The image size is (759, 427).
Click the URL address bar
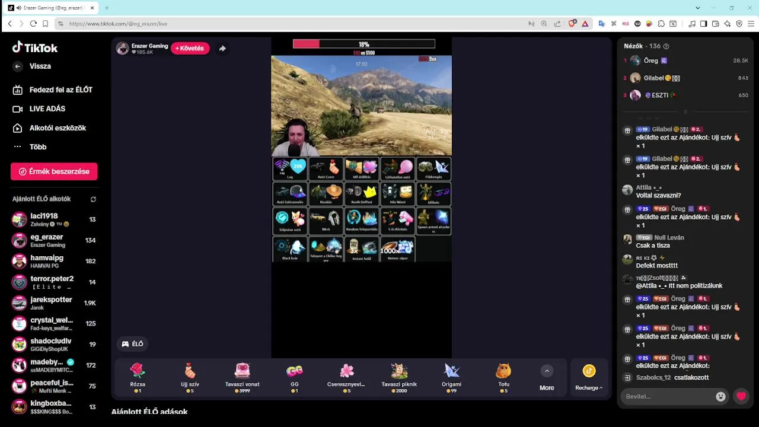pos(296,24)
